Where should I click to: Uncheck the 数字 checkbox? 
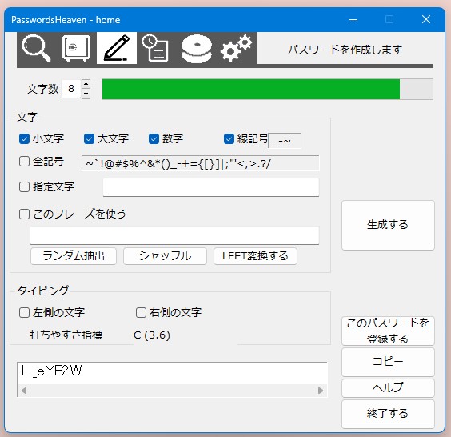tap(154, 138)
